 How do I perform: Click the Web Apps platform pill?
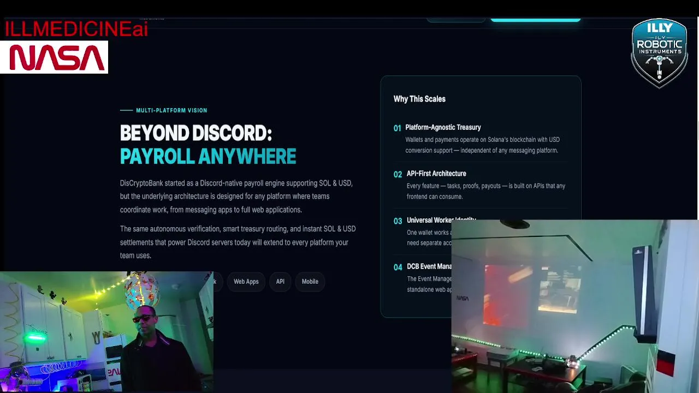tap(246, 282)
